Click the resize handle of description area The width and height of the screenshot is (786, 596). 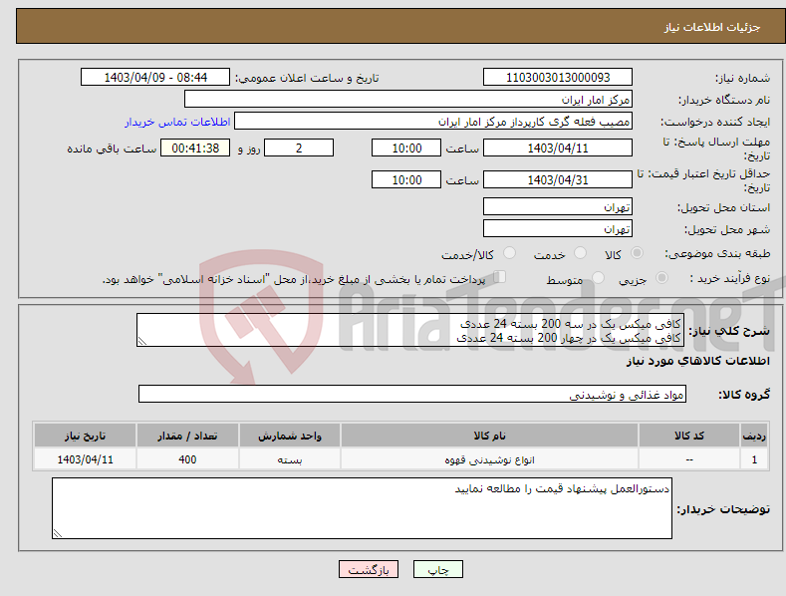pyautogui.click(x=142, y=341)
